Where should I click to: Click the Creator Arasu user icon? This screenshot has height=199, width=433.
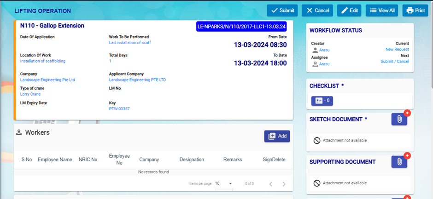pyautogui.click(x=315, y=50)
